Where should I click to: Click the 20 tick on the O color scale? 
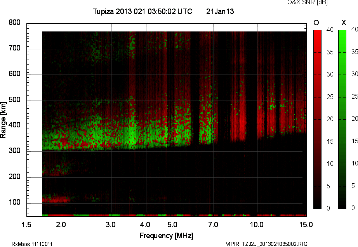(330, 119)
